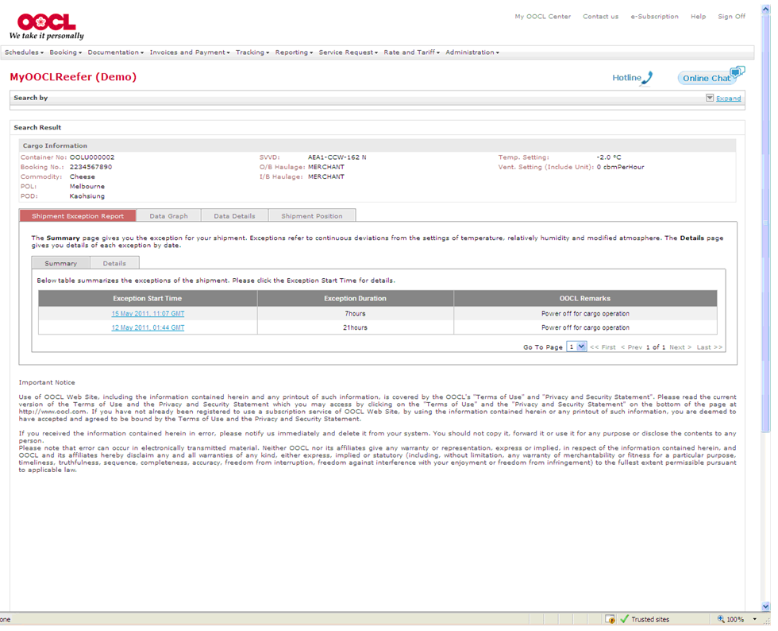Open the Schedules menu
Viewport: 778px width, 631px height.
coord(24,52)
